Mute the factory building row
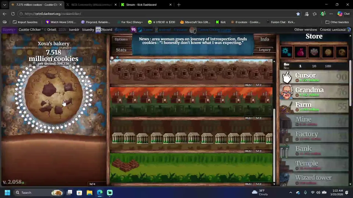Image resolution: width=353 pixels, height=198 pixels. pyautogui.click(x=248, y=118)
